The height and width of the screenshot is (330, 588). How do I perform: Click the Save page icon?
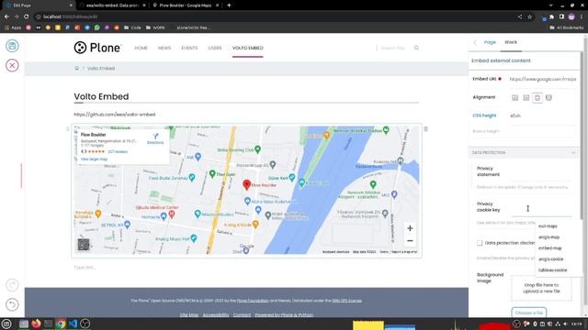point(12,46)
